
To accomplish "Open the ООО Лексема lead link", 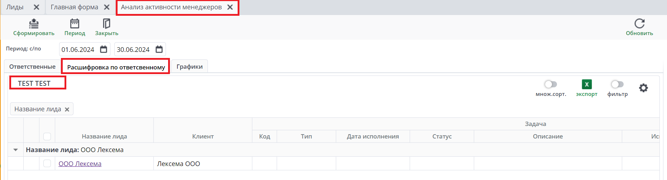I will pyautogui.click(x=80, y=164).
